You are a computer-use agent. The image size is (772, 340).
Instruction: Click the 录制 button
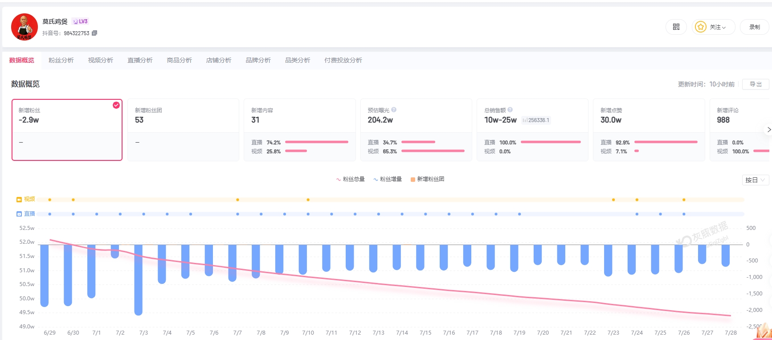(x=755, y=27)
